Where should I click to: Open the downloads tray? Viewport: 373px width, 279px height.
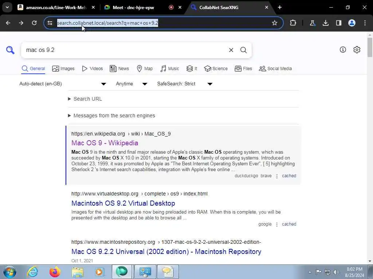pyautogui.click(x=325, y=23)
